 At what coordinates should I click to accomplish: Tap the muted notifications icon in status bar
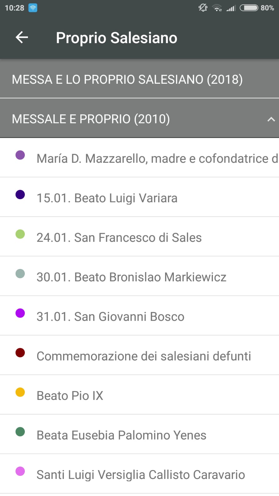tap(203, 8)
